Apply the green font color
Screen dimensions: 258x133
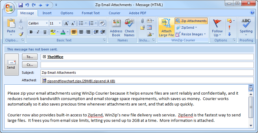coord(63,32)
